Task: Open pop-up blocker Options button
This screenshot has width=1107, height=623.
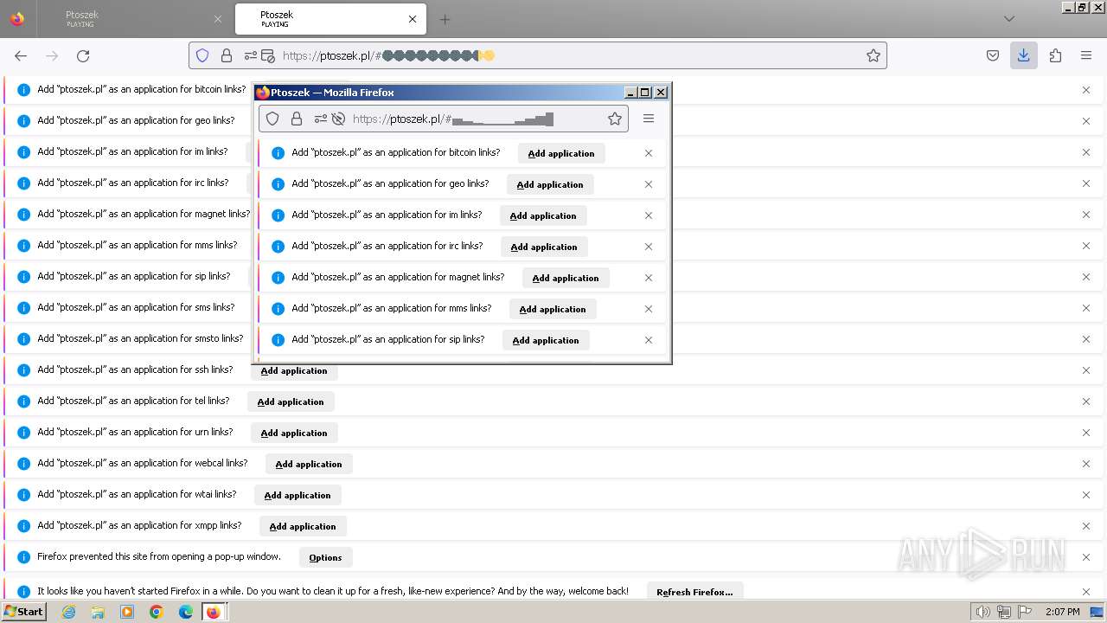Action: tap(326, 557)
